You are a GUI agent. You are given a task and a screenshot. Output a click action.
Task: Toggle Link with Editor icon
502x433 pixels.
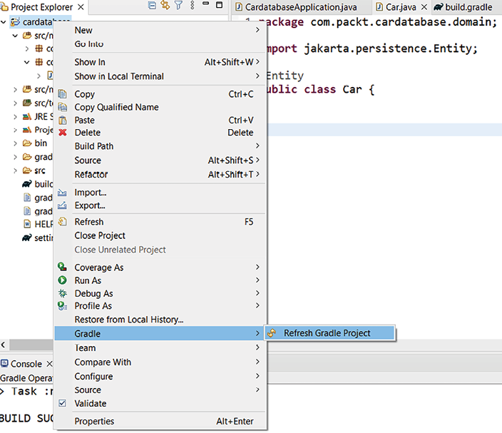coord(165,6)
